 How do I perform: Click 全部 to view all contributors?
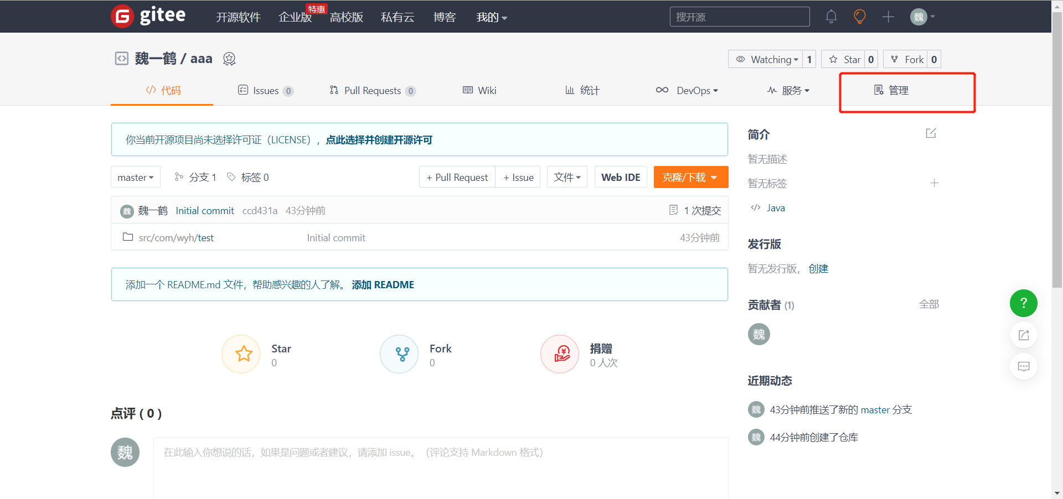point(929,304)
